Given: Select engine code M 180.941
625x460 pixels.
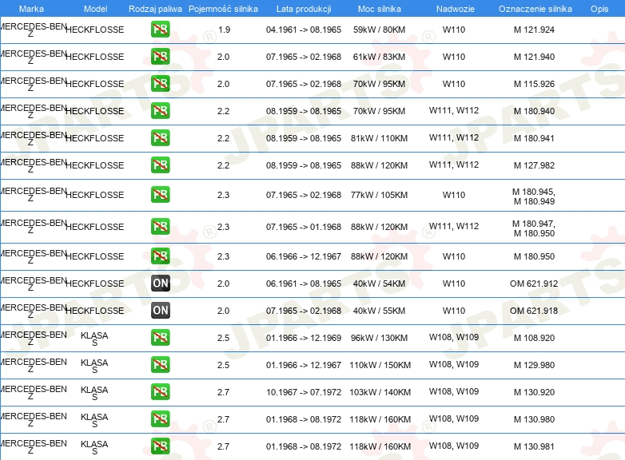Looking at the screenshot, I should coord(534,138).
